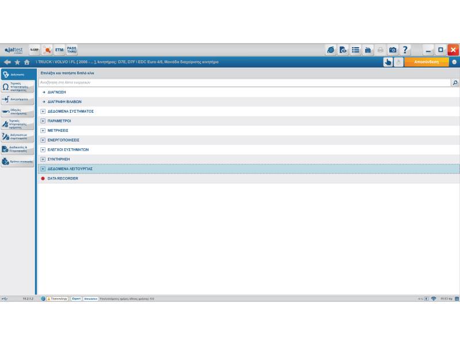Click the magnifier search icon
The image size is (460, 345).
click(455, 83)
